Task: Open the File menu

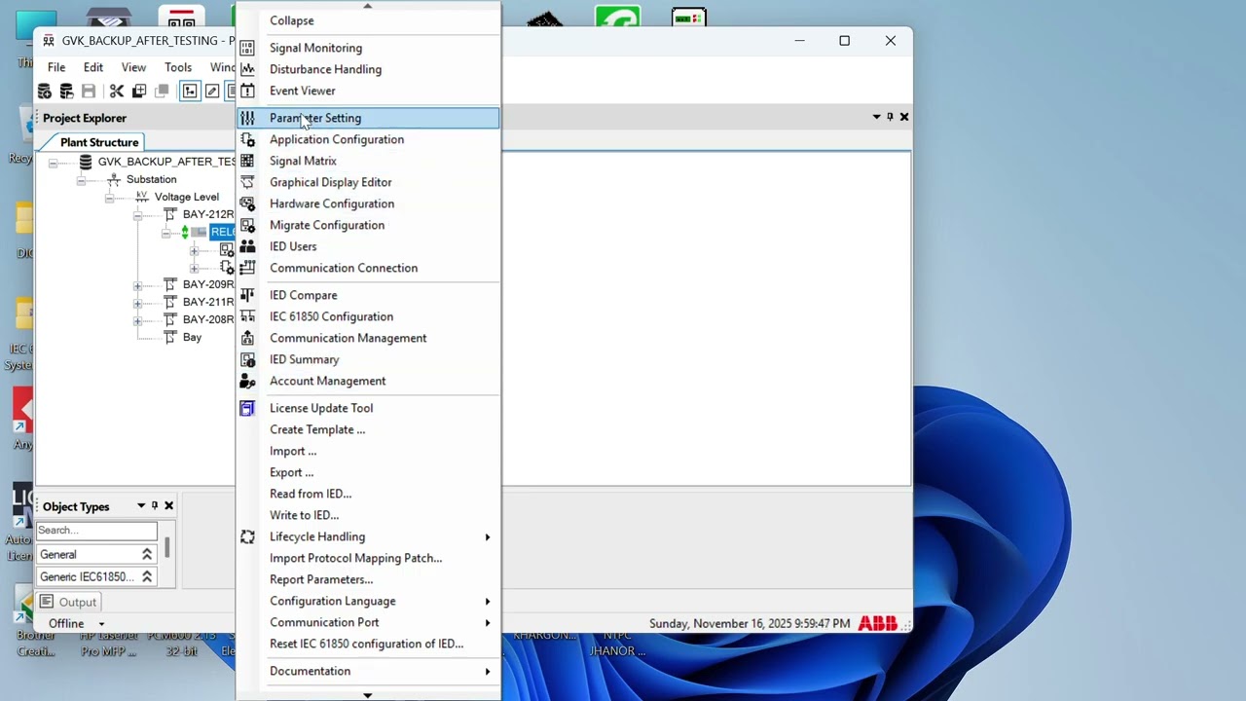Action: (x=56, y=67)
